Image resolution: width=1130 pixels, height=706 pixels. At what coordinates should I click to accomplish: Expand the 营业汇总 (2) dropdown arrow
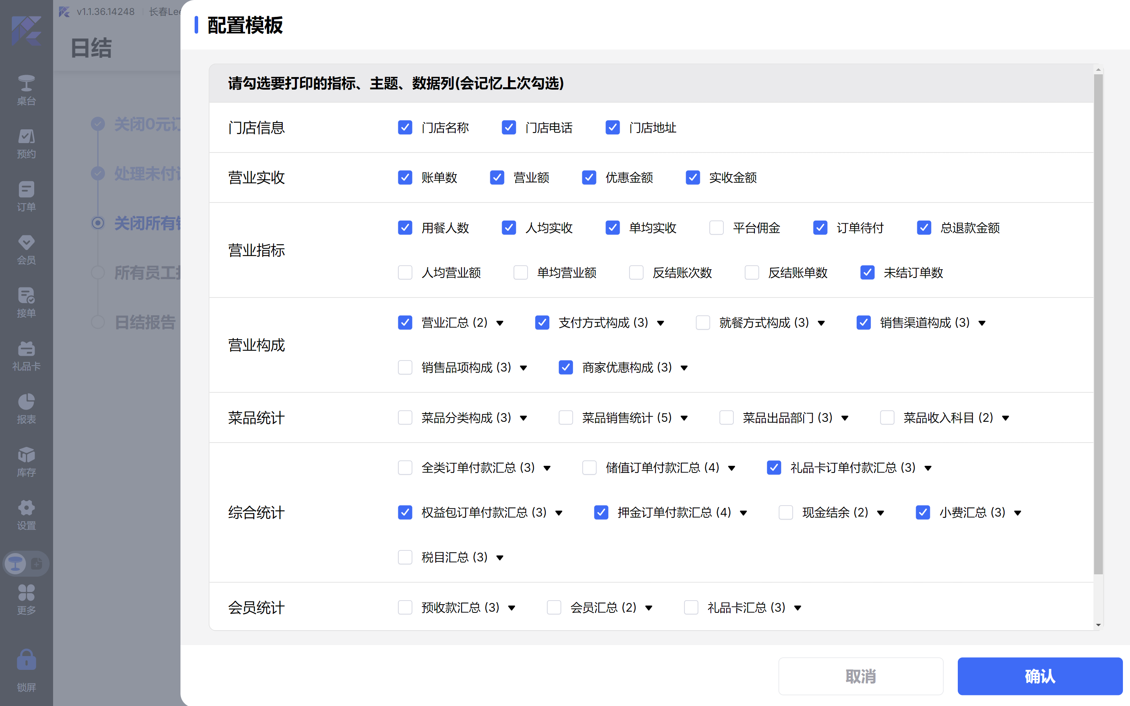coord(500,323)
